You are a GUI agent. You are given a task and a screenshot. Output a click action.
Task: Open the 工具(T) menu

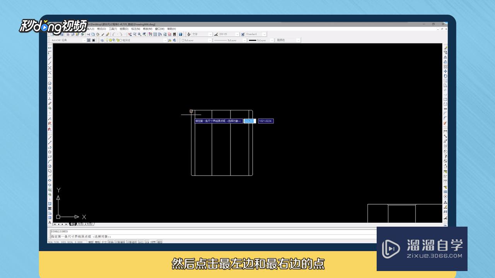[113, 29]
